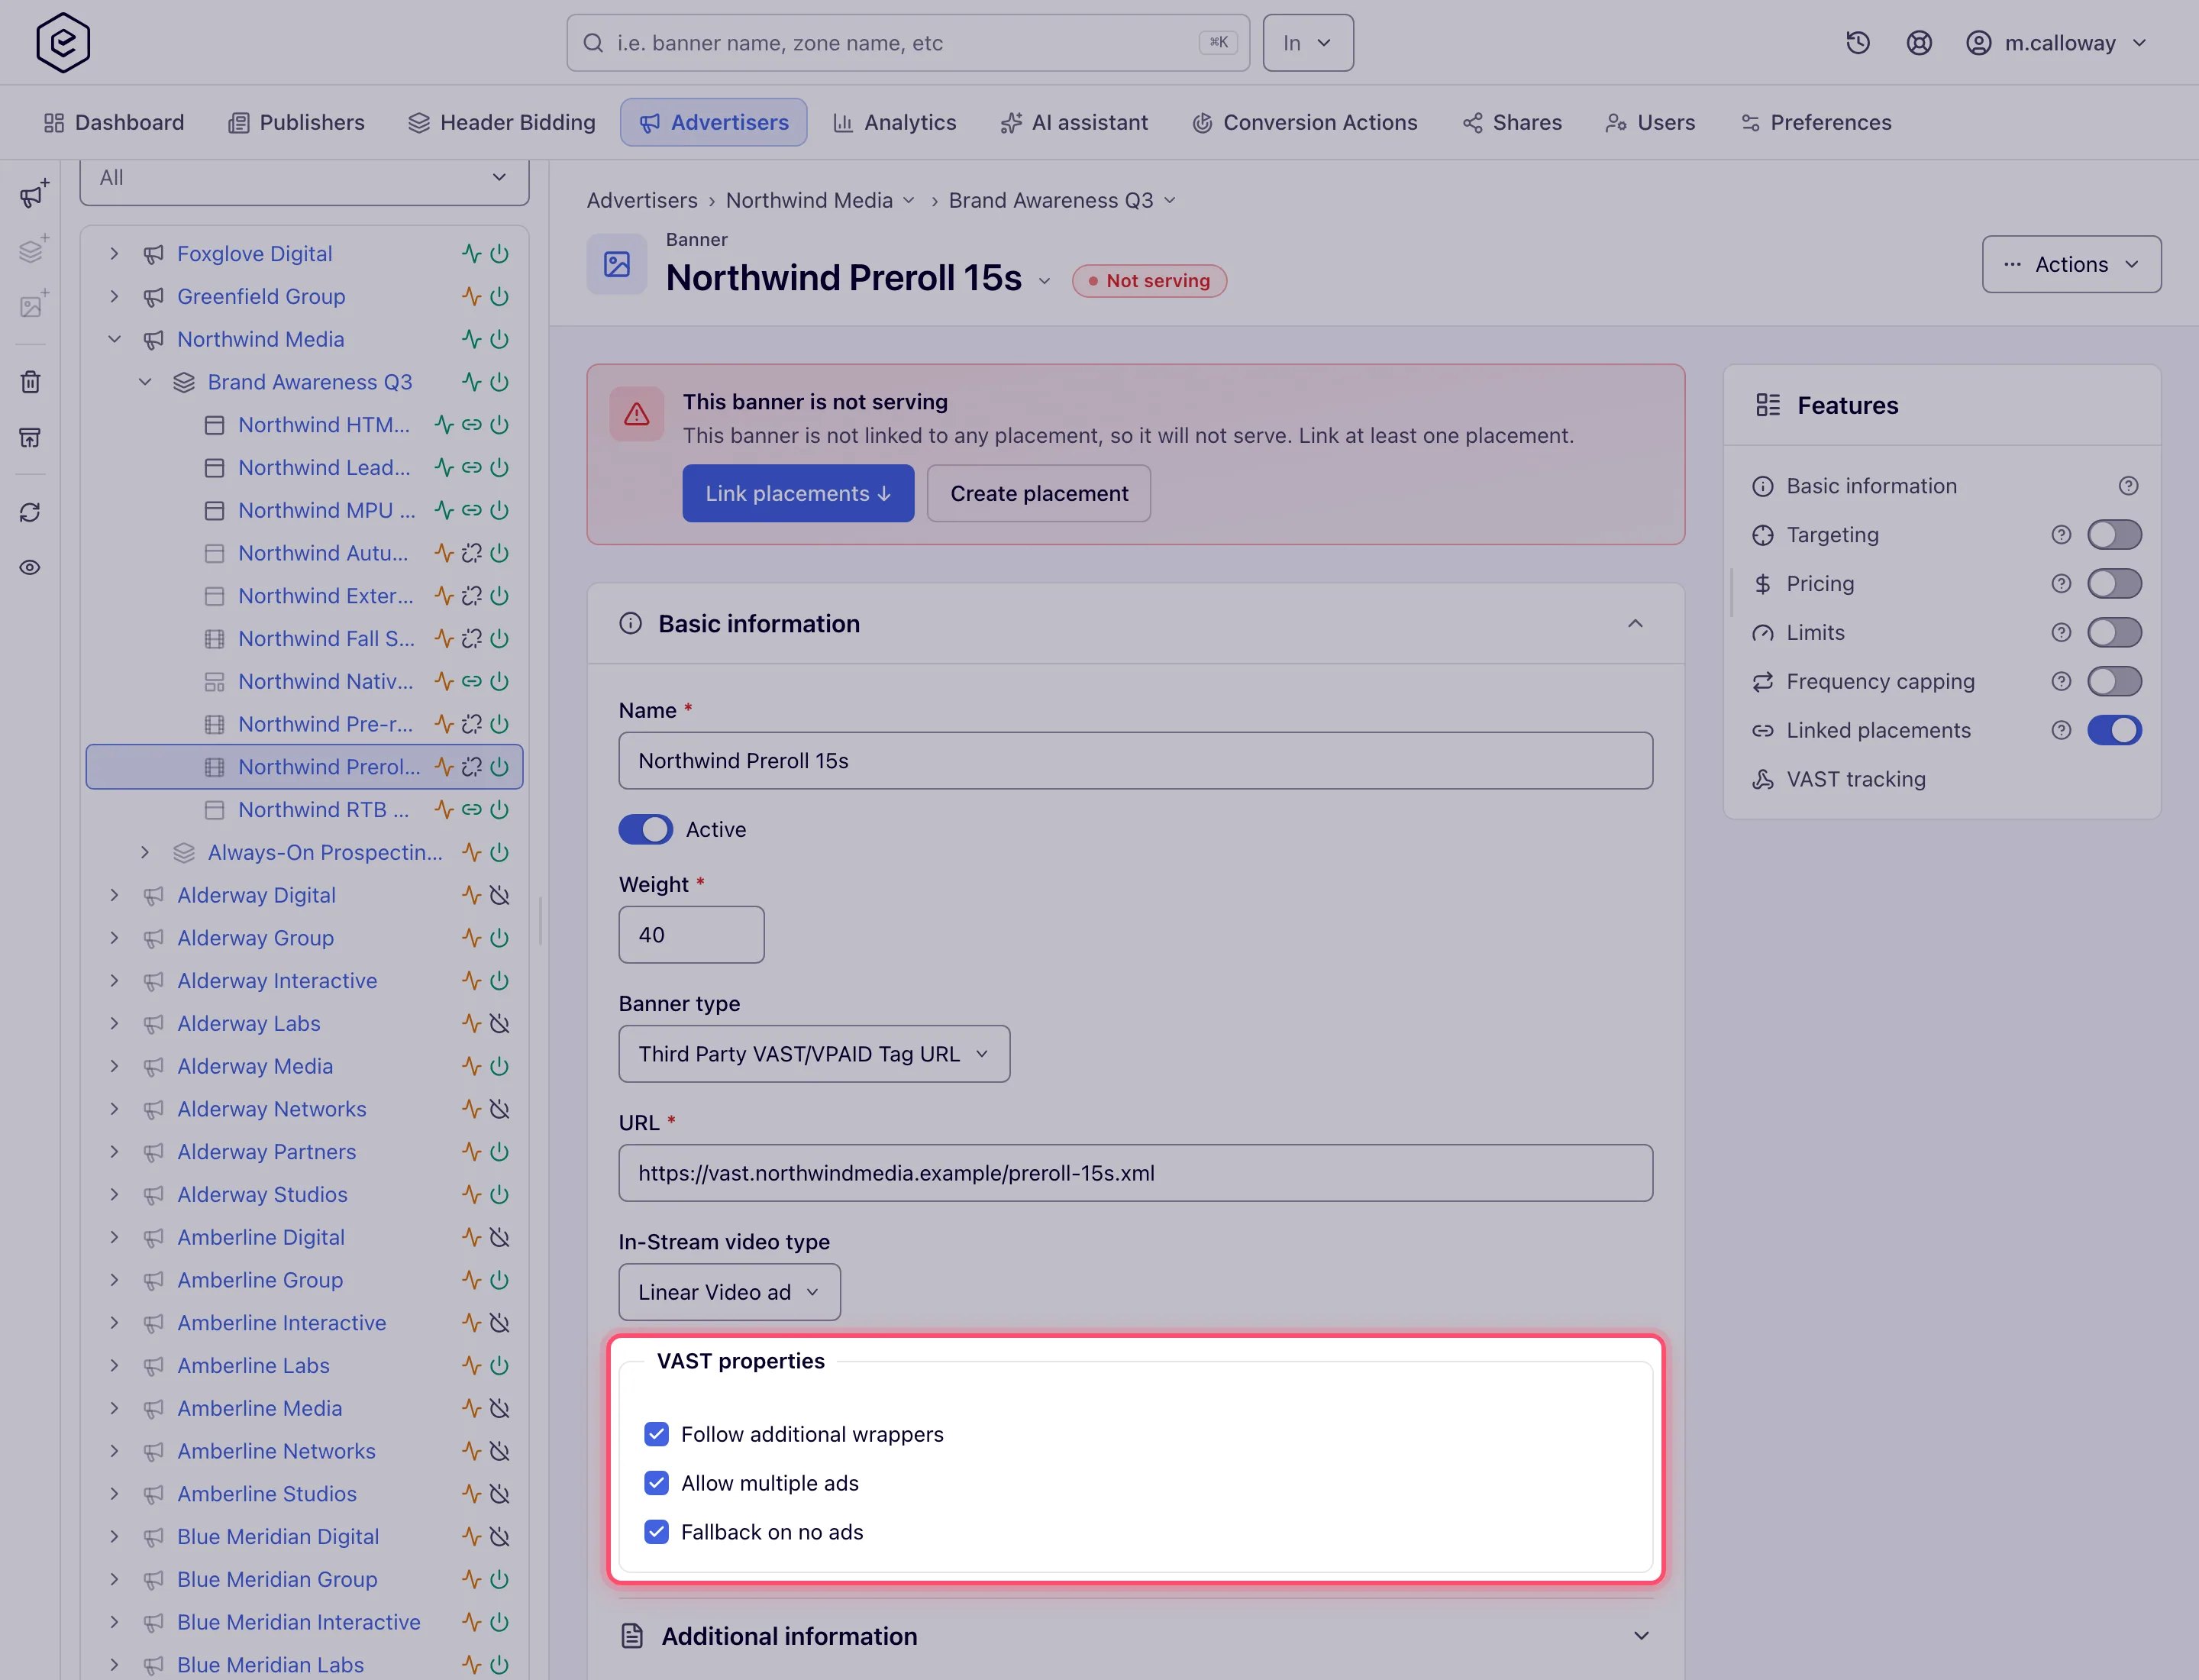This screenshot has width=2199, height=1680.
Task: Switch to Header Bidding tab
Action: tap(502, 123)
